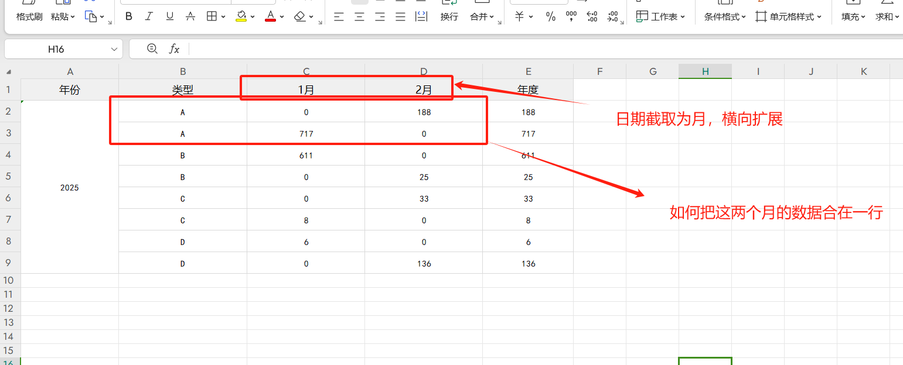Open the 合并 merge dropdown
This screenshot has height=365, width=903.
point(482,17)
